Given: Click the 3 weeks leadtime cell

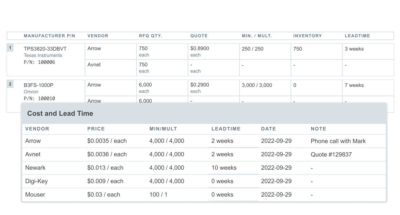Looking at the screenshot, I should point(368,52).
